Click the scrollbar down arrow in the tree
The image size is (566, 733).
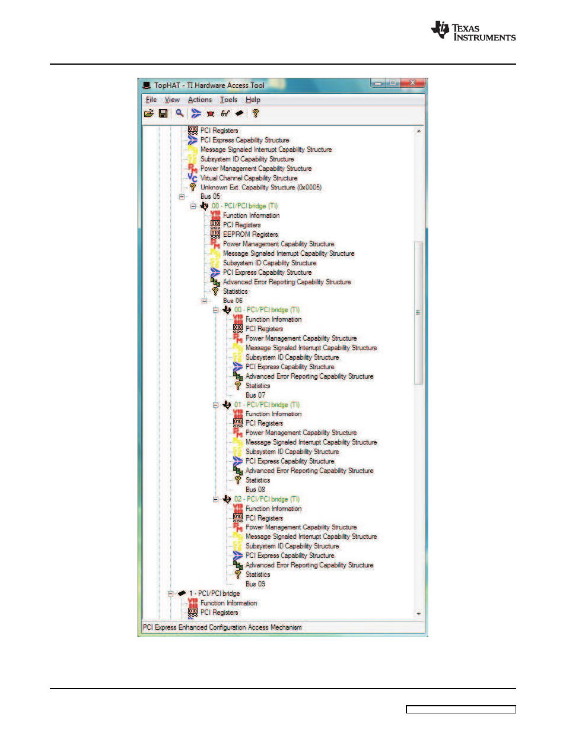pyautogui.click(x=419, y=614)
